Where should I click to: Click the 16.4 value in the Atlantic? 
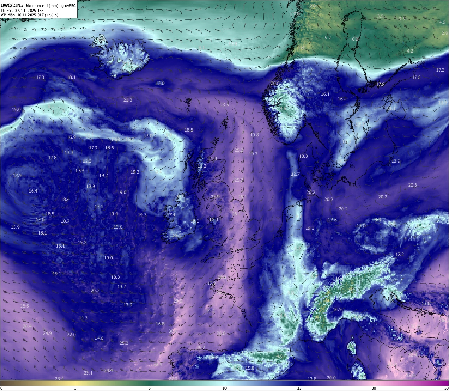point(33,191)
